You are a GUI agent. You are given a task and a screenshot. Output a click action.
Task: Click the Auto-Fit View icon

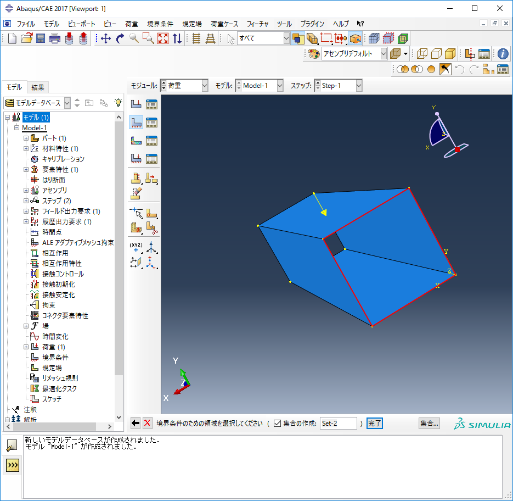(x=162, y=38)
